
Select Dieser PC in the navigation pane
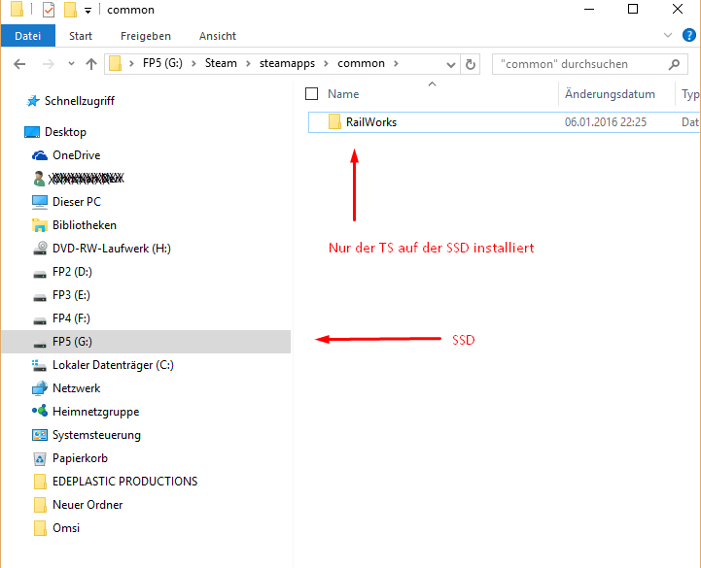click(77, 202)
